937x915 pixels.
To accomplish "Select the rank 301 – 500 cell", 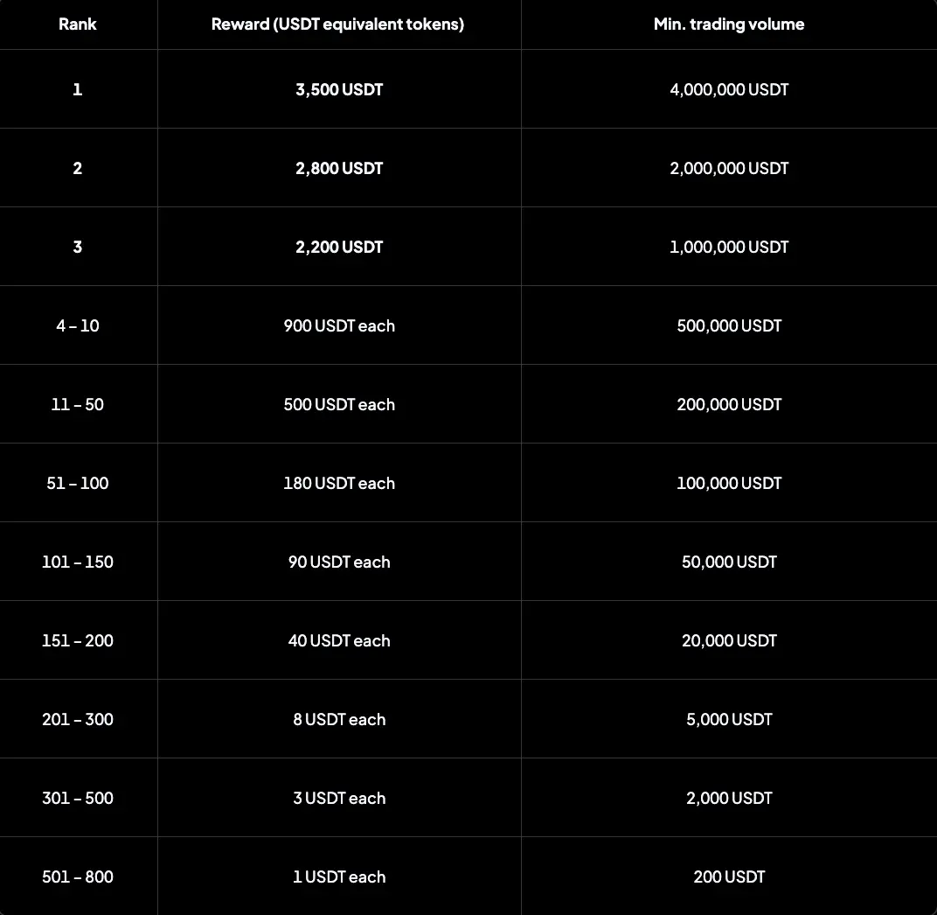I will (78, 798).
